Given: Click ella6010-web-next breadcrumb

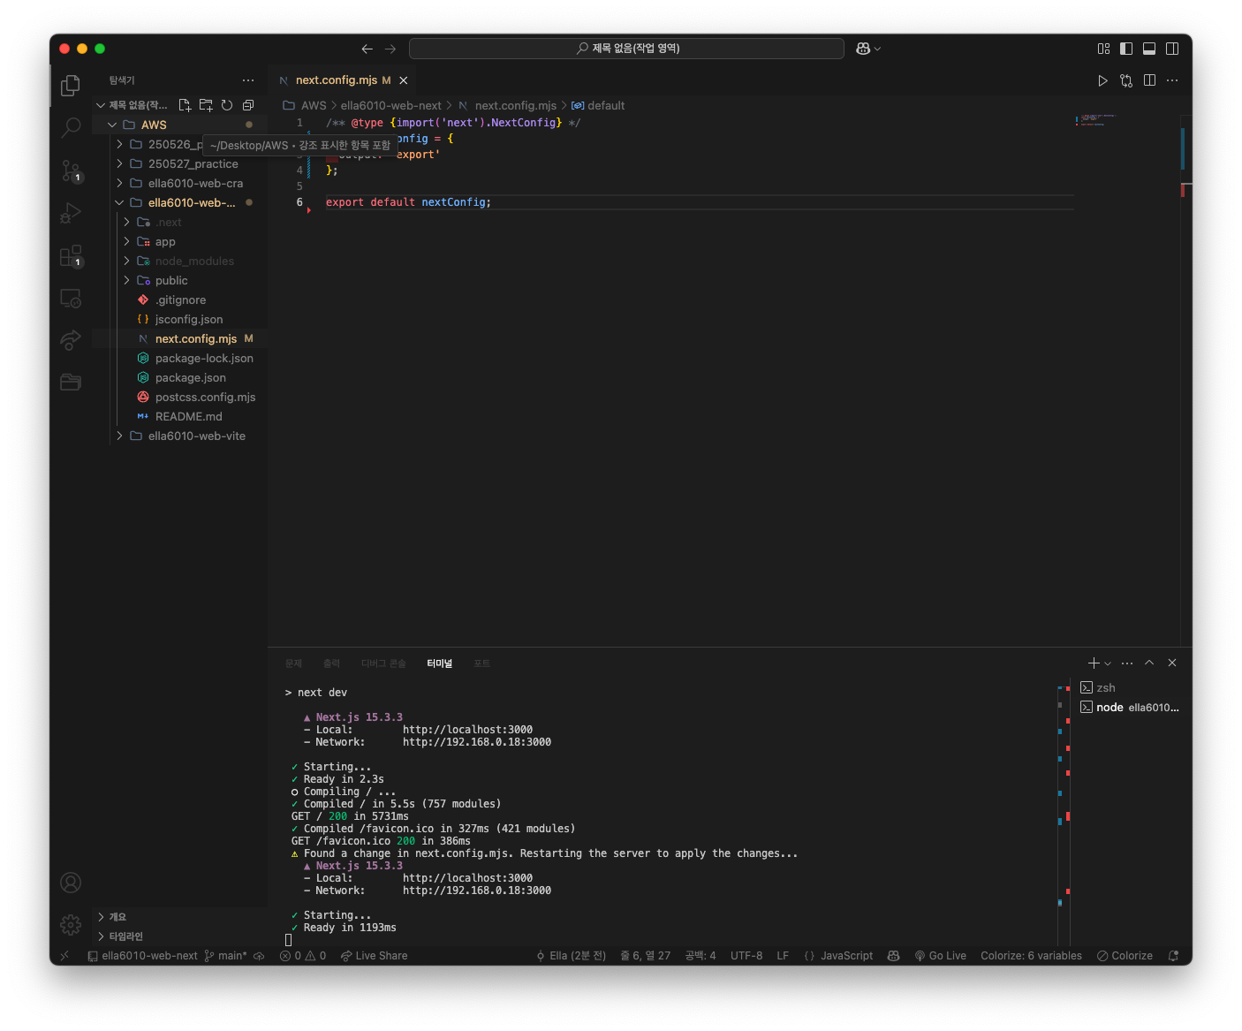Looking at the screenshot, I should coord(390,105).
